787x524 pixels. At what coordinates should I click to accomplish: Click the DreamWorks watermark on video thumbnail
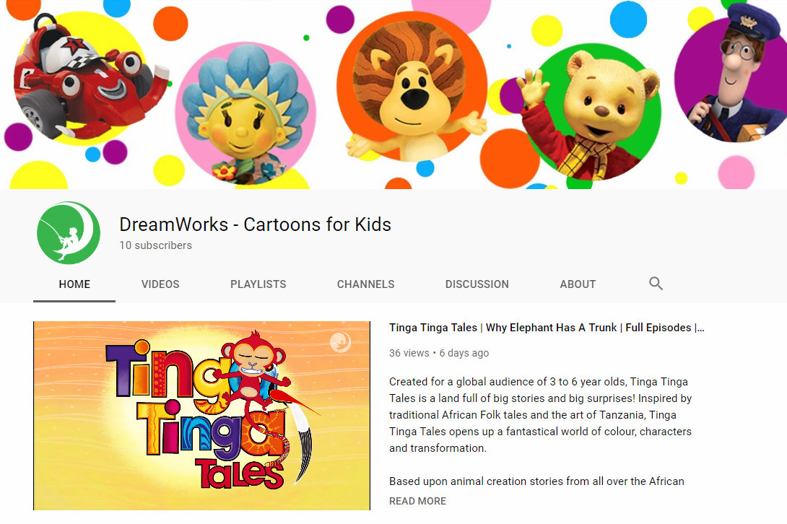[x=340, y=342]
